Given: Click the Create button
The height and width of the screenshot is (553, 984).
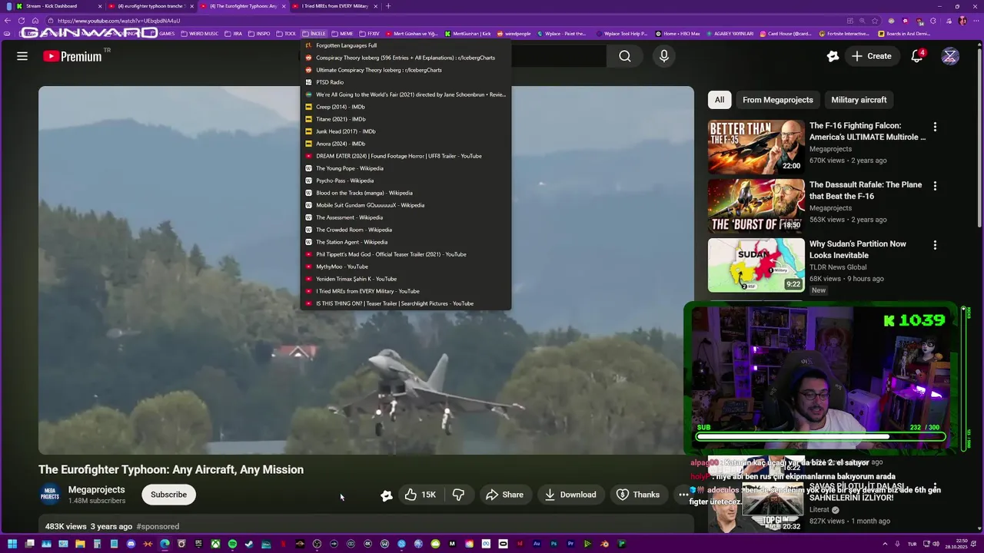Looking at the screenshot, I should (872, 56).
